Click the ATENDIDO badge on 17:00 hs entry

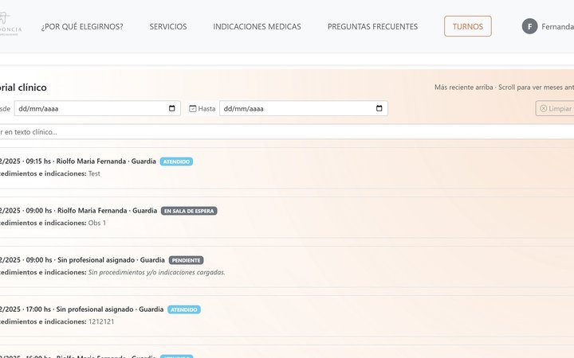click(x=184, y=309)
